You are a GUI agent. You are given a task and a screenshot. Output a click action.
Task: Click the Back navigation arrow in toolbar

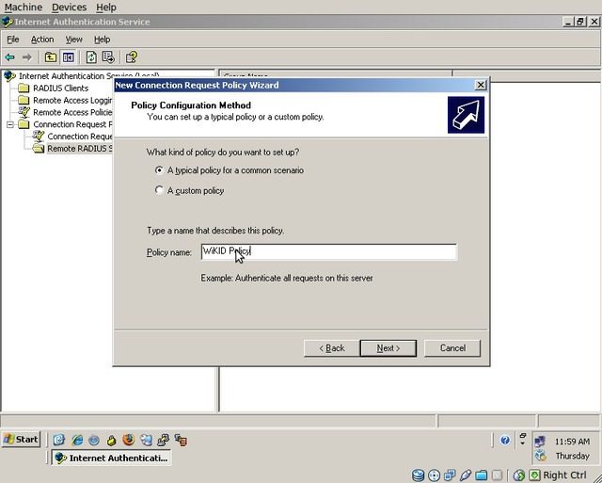10,57
